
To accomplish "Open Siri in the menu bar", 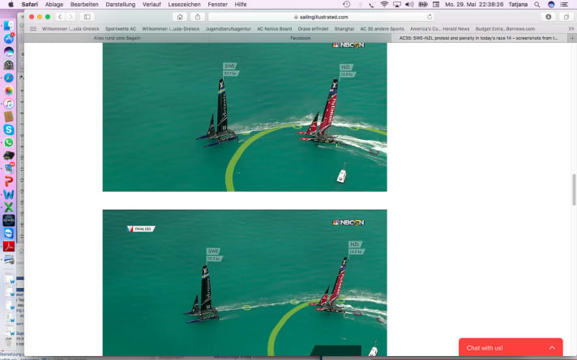I will tap(551, 4).
